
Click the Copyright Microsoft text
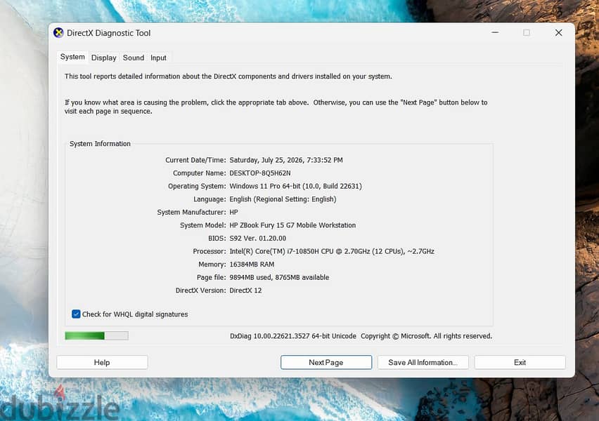click(x=426, y=336)
